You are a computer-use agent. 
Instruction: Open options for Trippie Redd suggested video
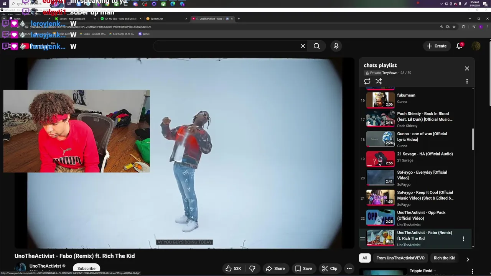coord(472,271)
